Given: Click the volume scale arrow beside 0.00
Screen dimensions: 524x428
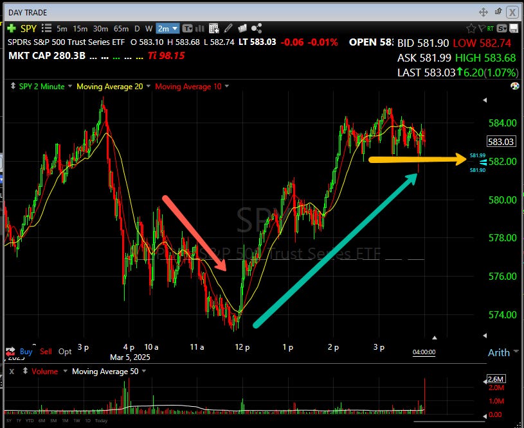Looking at the screenshot, I should [x=485, y=416].
